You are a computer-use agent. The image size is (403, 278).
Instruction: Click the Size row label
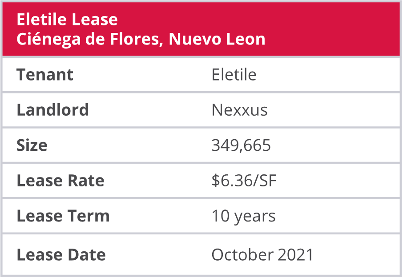click(32, 145)
